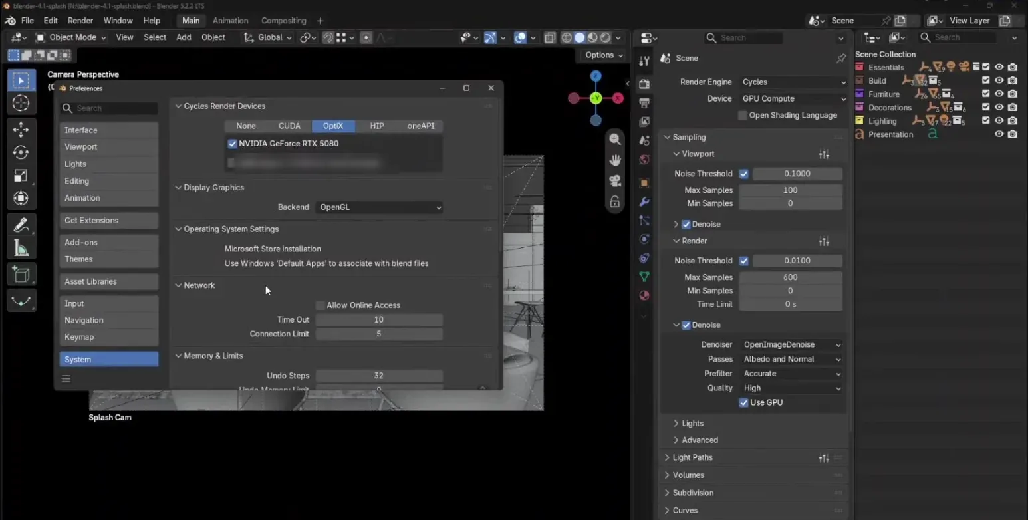Click the lock camera to view icon

615,201
